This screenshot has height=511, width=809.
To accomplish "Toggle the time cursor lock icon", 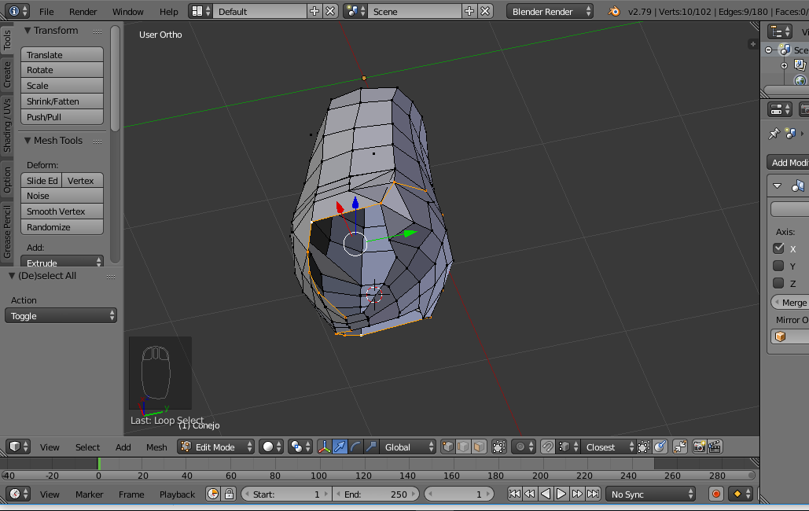I will coord(229,494).
